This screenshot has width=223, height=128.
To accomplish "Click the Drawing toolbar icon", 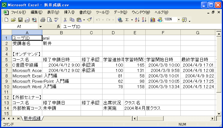I will coord(160,20).
